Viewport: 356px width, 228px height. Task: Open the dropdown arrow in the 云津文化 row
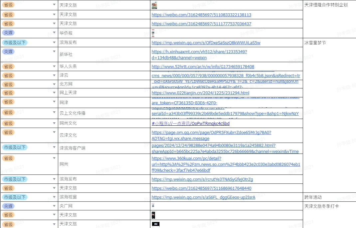click(x=54, y=132)
